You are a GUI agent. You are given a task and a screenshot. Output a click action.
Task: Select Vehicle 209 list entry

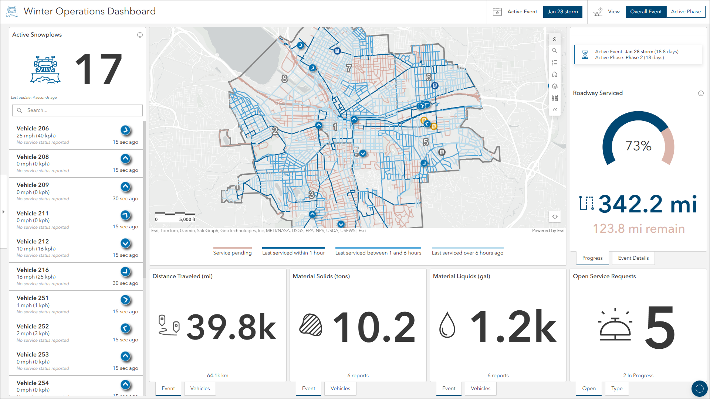point(76,192)
